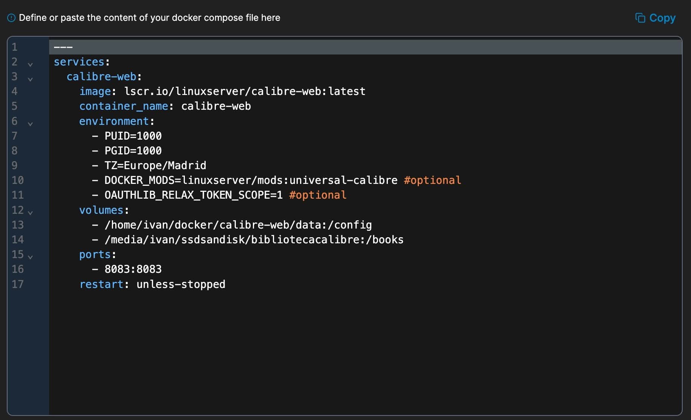Screen dimensions: 691x420
Task: Place cursor on the image lscr.io line
Action: click(x=245, y=92)
